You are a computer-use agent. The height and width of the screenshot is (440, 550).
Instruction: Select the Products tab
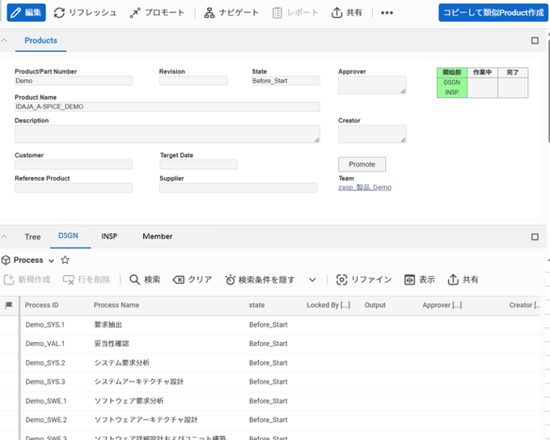[40, 40]
